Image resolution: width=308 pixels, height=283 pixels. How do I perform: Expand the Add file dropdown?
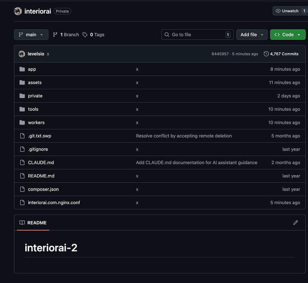tap(252, 35)
